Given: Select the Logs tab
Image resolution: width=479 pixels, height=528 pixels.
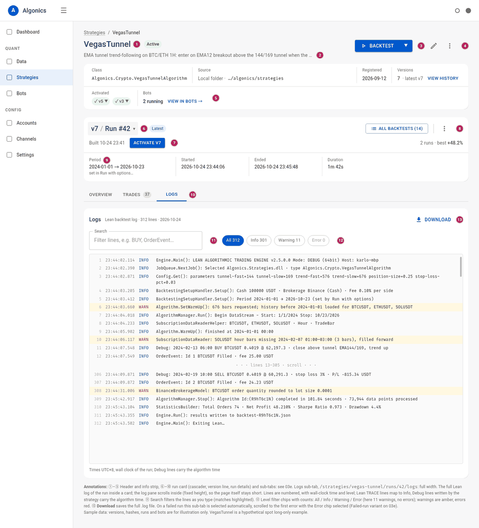Looking at the screenshot, I should pyautogui.click(x=171, y=194).
